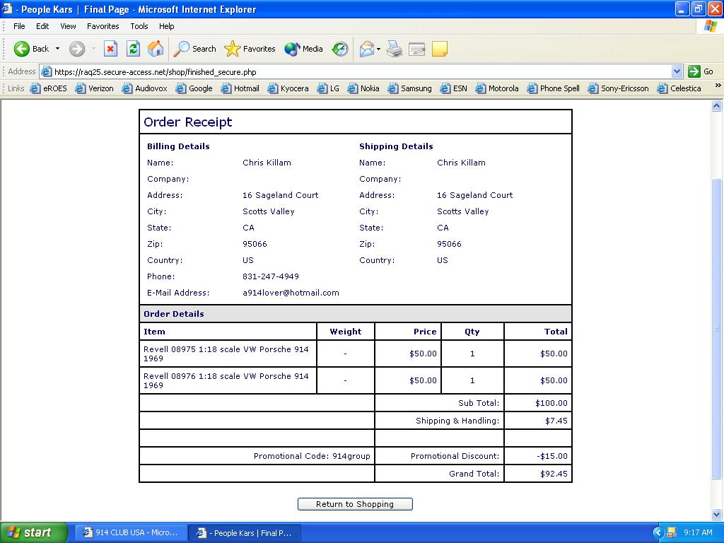724x543 pixels.
Task: Open the View menu
Action: point(68,26)
